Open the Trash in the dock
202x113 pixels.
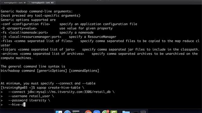point(143,112)
